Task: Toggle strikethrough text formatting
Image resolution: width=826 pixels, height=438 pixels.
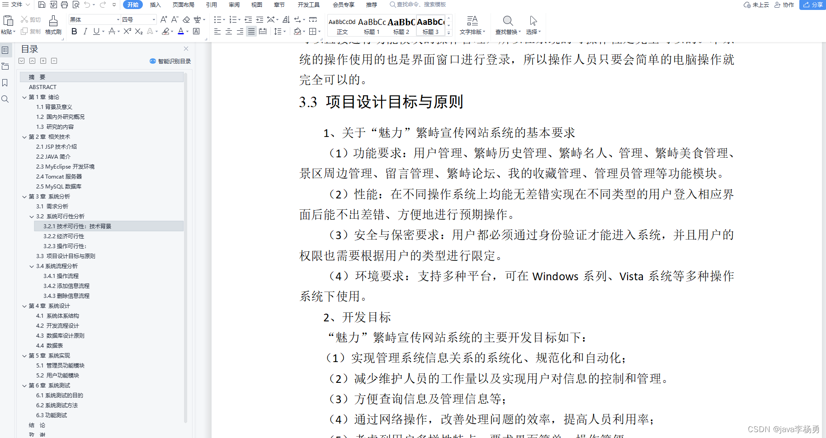Action: coord(112,31)
